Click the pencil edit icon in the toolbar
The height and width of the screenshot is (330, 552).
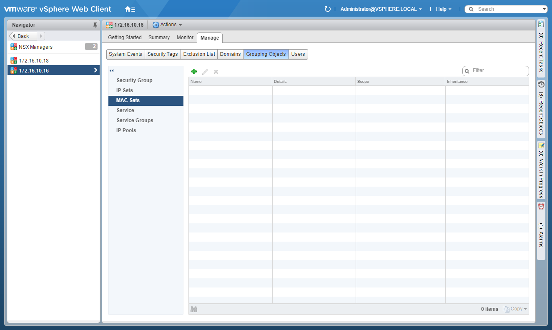pyautogui.click(x=205, y=72)
